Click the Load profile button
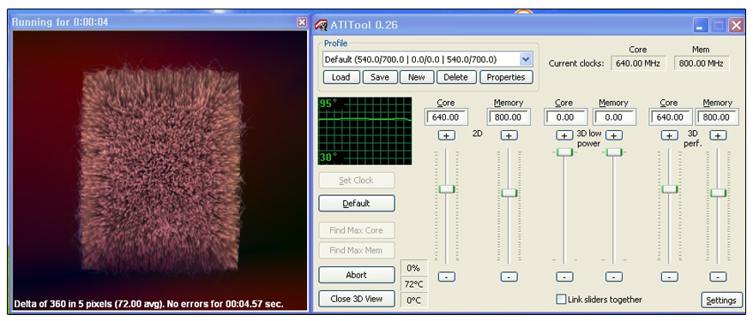753x321 pixels. (341, 77)
